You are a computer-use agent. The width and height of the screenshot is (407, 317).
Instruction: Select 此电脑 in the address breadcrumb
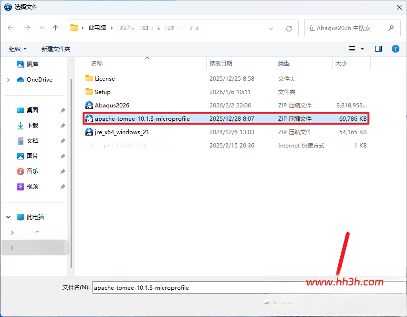(x=97, y=28)
